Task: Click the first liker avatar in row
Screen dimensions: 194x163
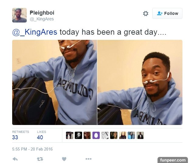Action: click(x=70, y=135)
